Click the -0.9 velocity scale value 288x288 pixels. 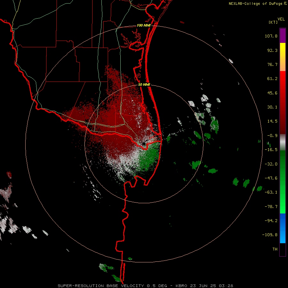pos(272,136)
